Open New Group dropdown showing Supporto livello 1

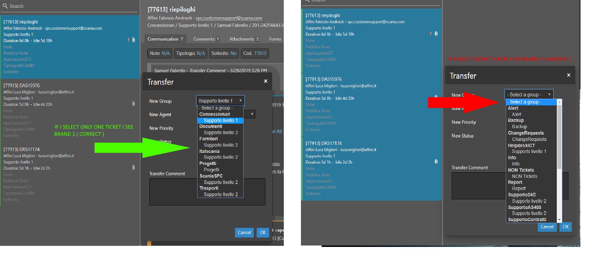pos(220,101)
